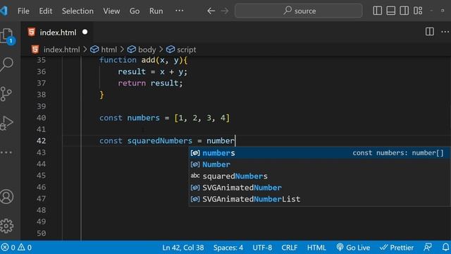
Task: Click the add function name on line 35
Action: [x=148, y=60]
